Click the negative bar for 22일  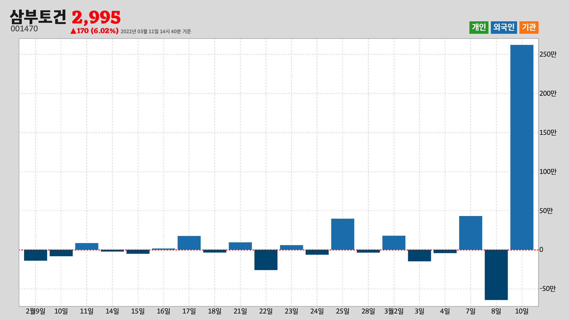(x=266, y=260)
